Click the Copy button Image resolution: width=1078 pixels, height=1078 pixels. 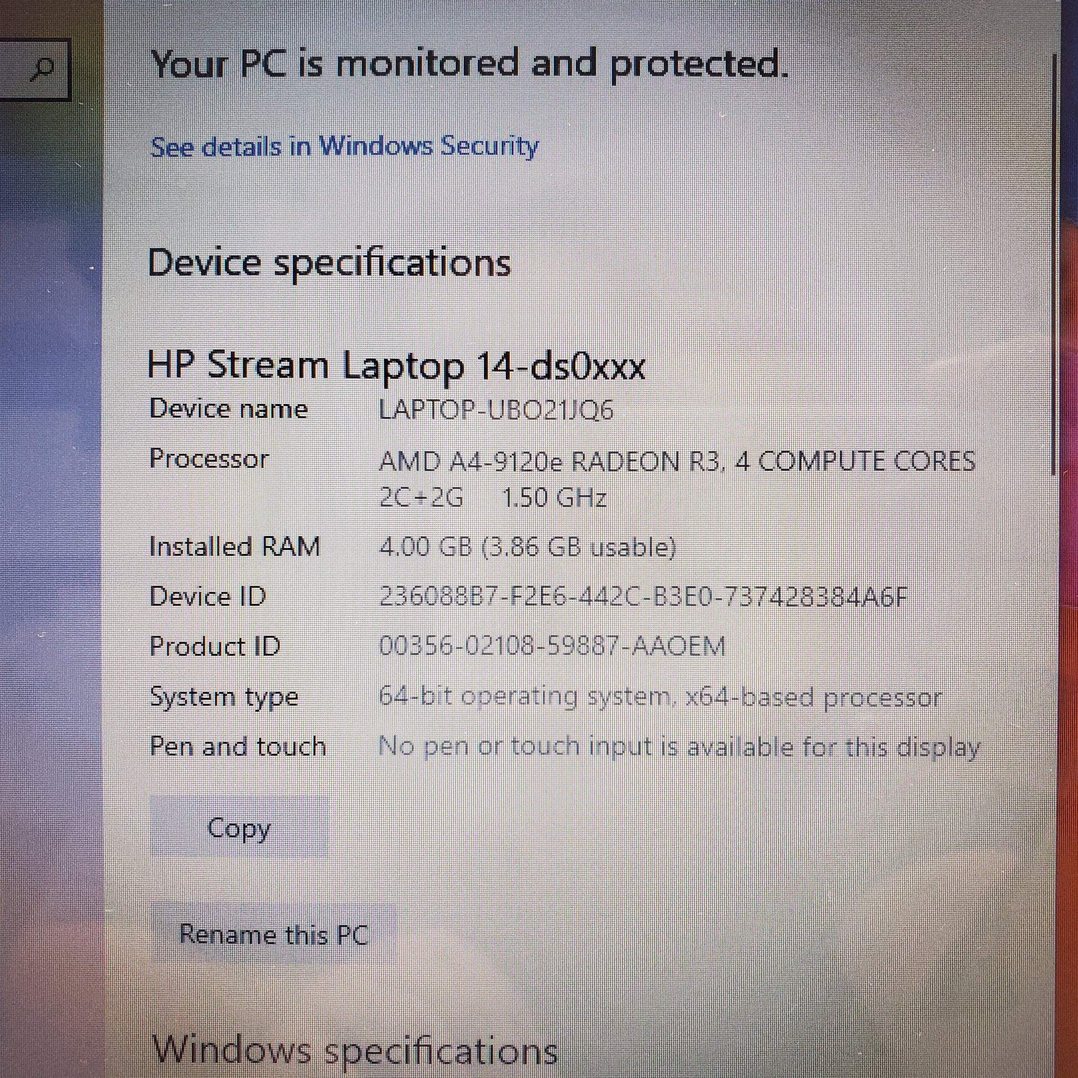point(239,828)
